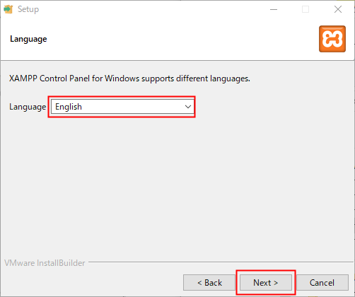Expand the Language dropdown chevron arrow
Image resolution: width=355 pixels, height=297 pixels.
(x=188, y=107)
